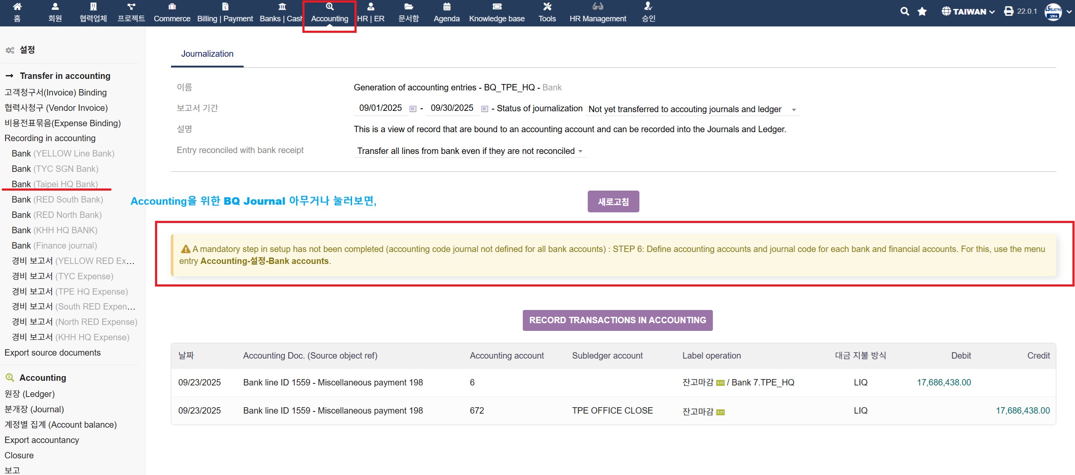Click the home icon in top bar
The width and height of the screenshot is (1075, 475).
click(x=17, y=6)
